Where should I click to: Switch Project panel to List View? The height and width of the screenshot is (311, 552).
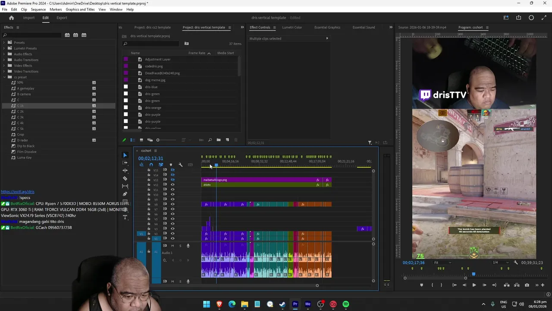pos(133,140)
